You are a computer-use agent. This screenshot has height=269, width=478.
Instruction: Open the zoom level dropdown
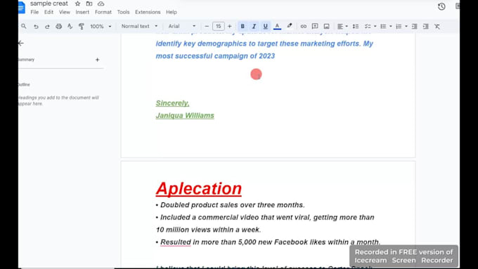click(x=101, y=27)
